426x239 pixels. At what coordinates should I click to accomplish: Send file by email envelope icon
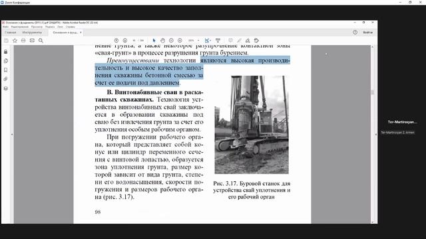32,40
